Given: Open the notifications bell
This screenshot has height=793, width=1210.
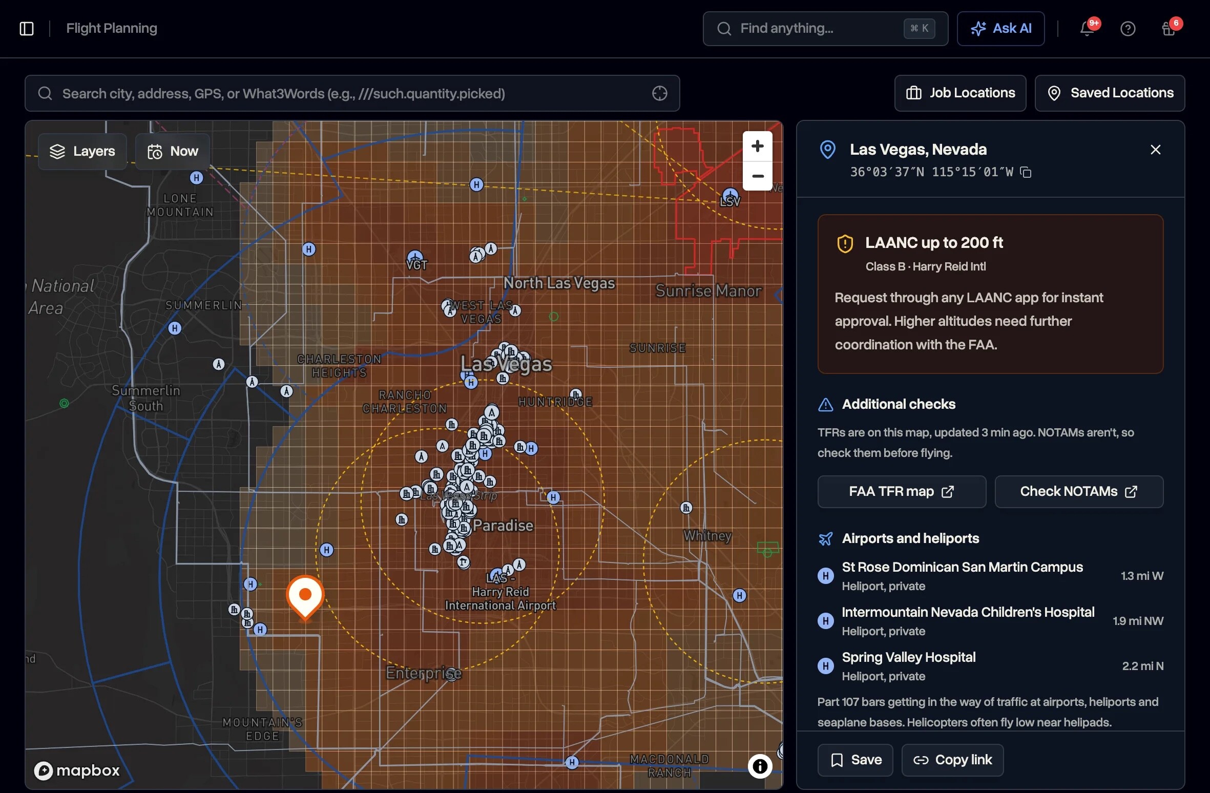Looking at the screenshot, I should click(1087, 29).
